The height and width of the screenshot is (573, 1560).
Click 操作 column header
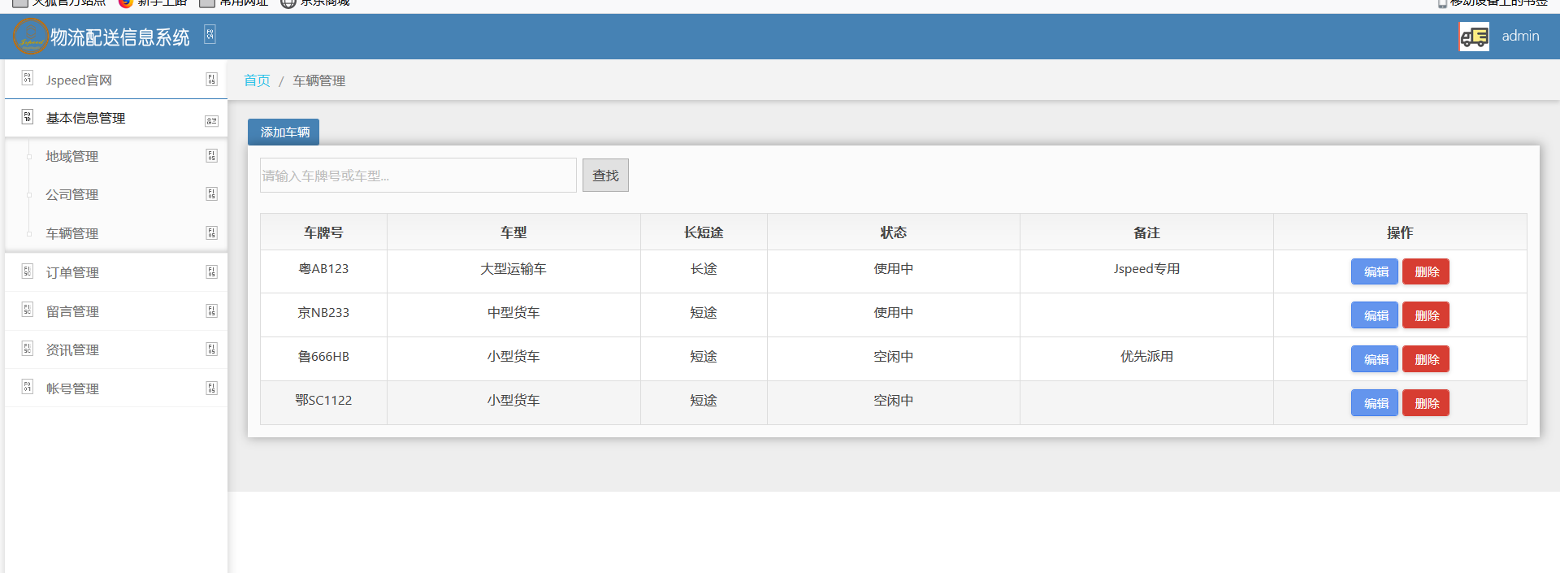point(1400,232)
